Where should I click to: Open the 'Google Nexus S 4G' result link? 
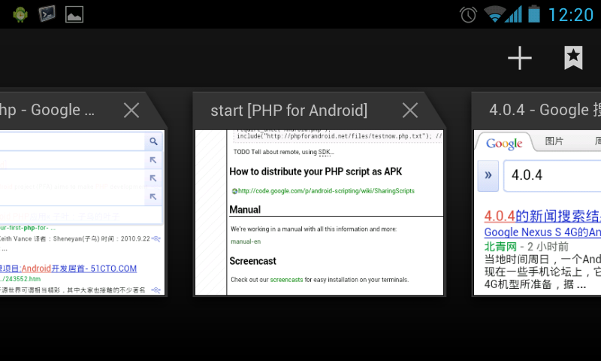click(542, 232)
